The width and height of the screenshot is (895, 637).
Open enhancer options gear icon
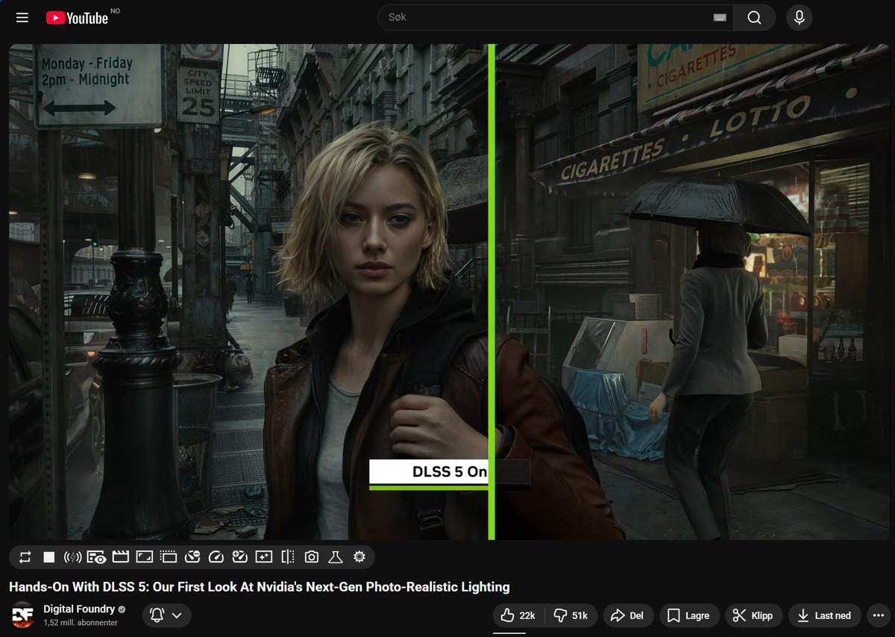(359, 557)
